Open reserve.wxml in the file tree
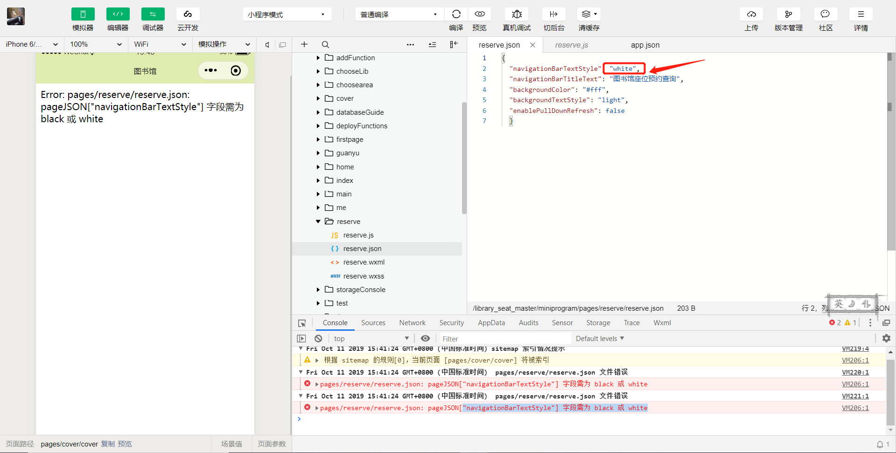 tap(364, 262)
